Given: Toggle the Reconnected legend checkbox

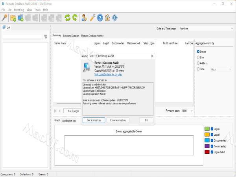Looking at the screenshot, I should click(212, 146).
